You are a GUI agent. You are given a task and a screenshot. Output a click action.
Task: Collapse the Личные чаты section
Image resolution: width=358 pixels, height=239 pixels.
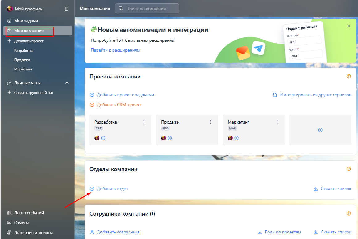click(67, 83)
